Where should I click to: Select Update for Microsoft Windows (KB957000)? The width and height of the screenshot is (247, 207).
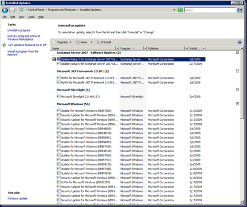coord(131,111)
